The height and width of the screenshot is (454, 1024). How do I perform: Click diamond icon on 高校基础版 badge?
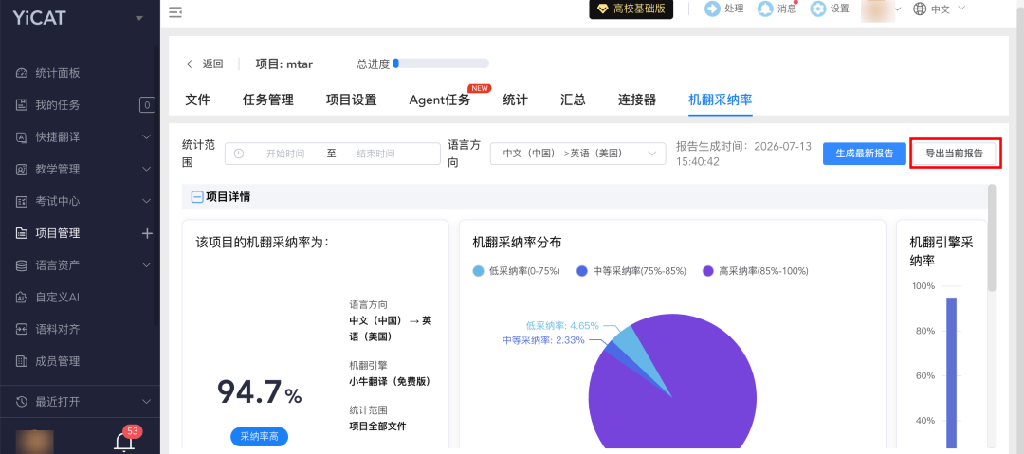point(603,9)
